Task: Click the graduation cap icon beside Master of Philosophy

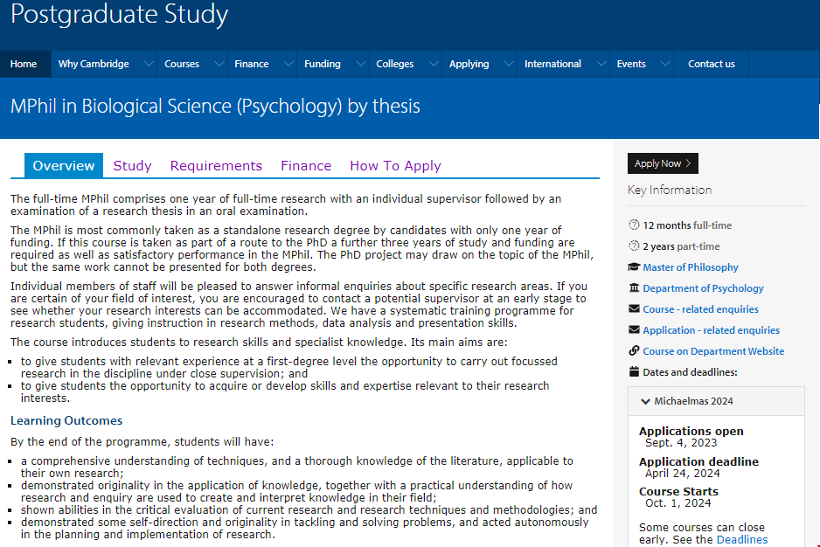Action: [634, 267]
